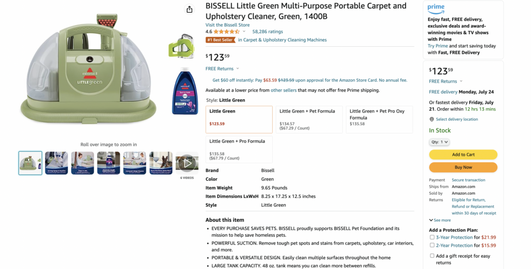Check the 2-Year Protection plan box
Viewport: 531px width, 269px height.
[432, 245]
